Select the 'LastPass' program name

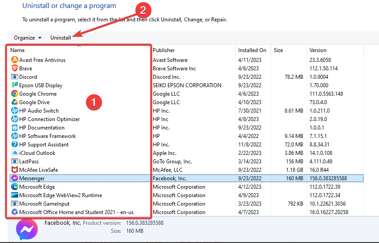(x=29, y=162)
